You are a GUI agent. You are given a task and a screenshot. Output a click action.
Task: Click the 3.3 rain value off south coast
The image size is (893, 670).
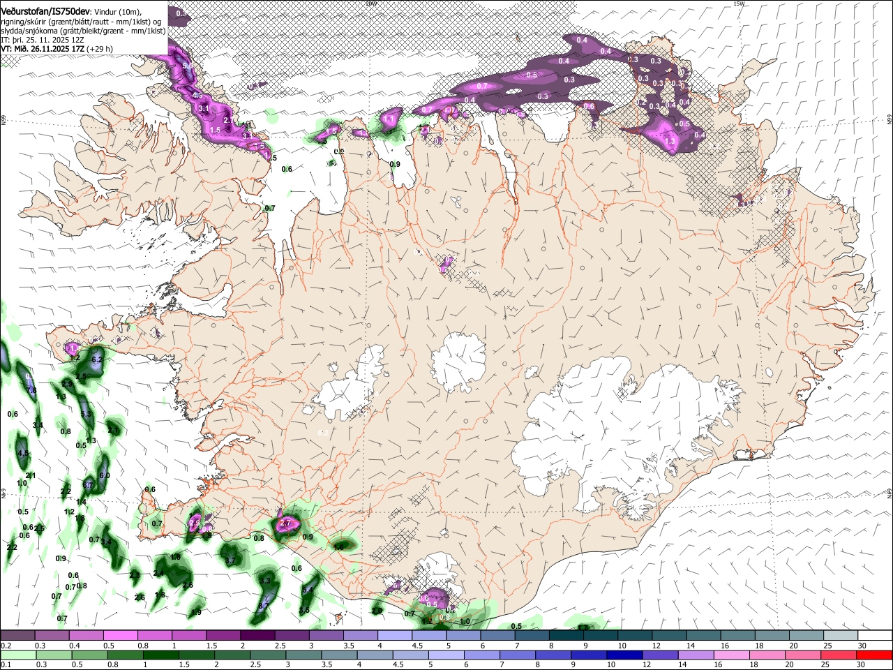click(265, 581)
